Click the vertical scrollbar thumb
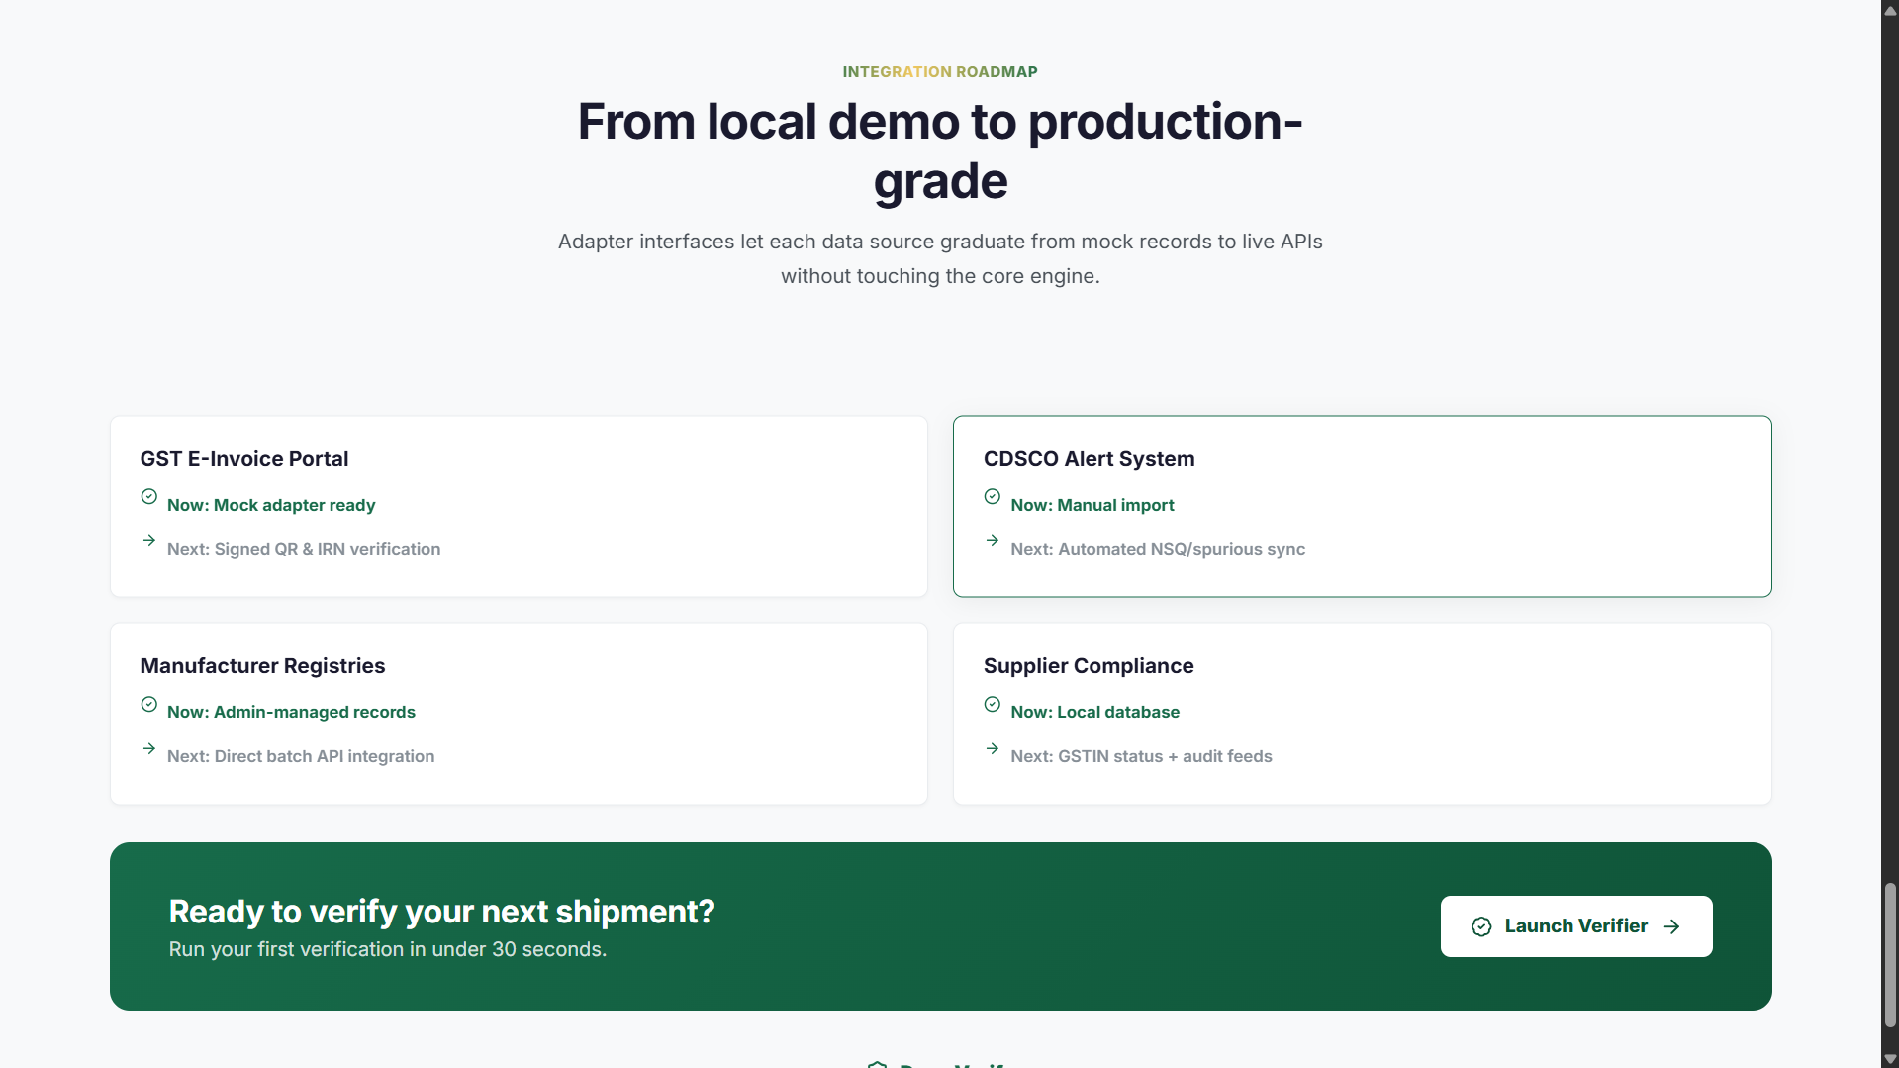Screen dimensions: 1899x1068 1890,955
